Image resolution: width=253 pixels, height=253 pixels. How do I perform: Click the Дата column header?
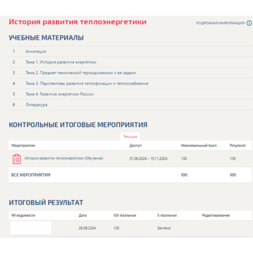click(x=83, y=216)
